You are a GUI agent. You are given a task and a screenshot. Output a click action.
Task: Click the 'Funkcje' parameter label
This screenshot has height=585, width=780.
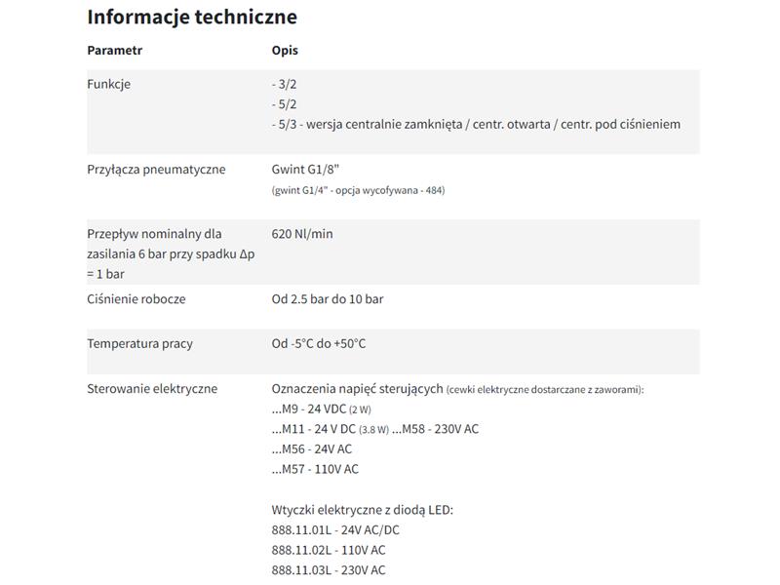pyautogui.click(x=108, y=84)
